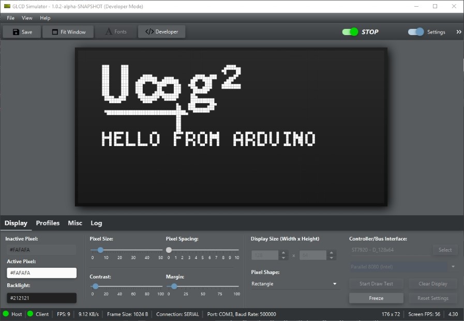Click the ST7920 controller name field

point(390,250)
